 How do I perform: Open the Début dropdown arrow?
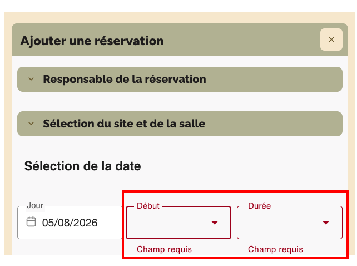215,223
